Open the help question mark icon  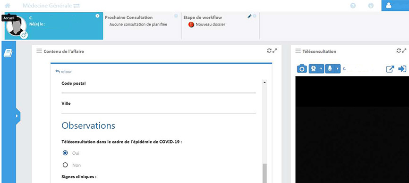pyautogui.click(x=353, y=6)
